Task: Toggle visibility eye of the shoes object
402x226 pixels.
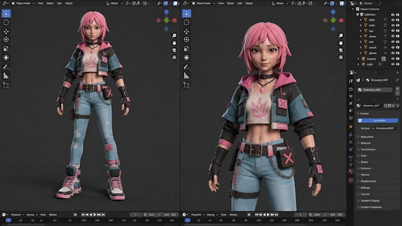Action: click(x=393, y=37)
